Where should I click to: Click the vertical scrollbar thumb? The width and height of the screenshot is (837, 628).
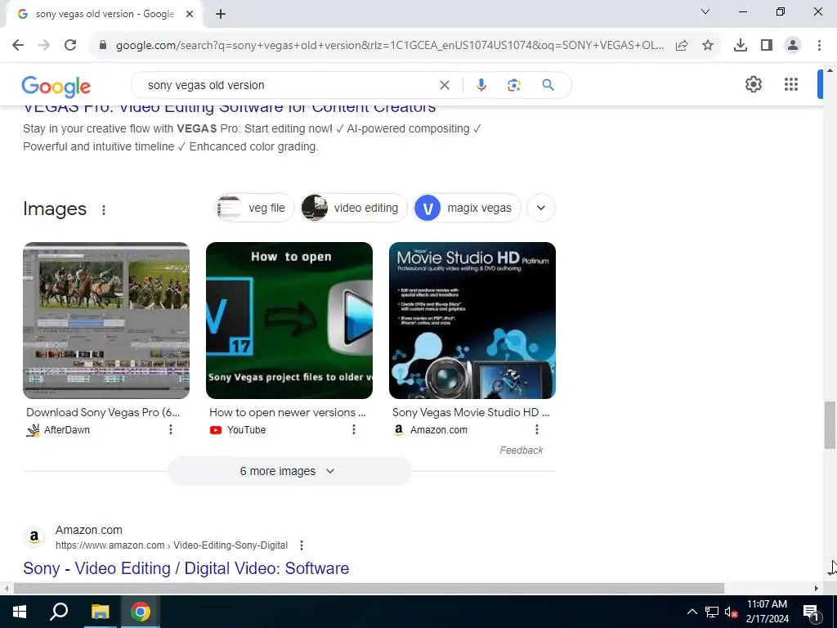[830, 425]
